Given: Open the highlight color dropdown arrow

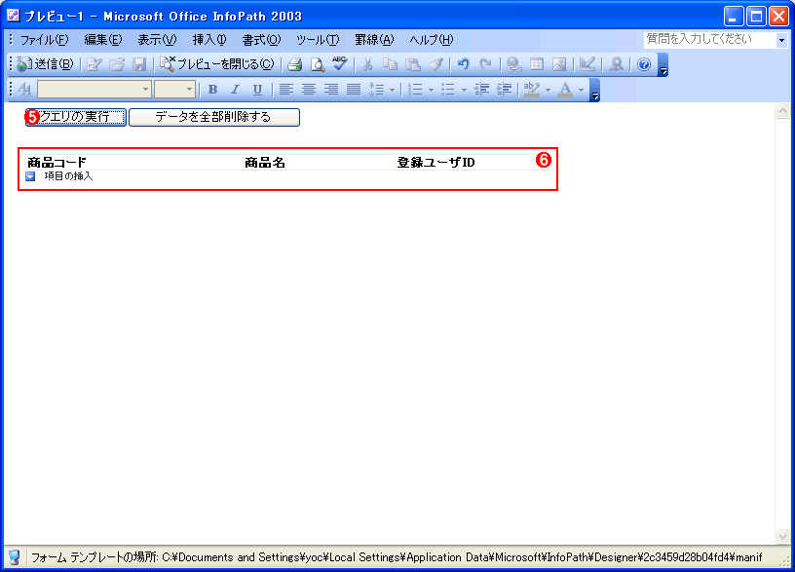Looking at the screenshot, I should pyautogui.click(x=548, y=91).
